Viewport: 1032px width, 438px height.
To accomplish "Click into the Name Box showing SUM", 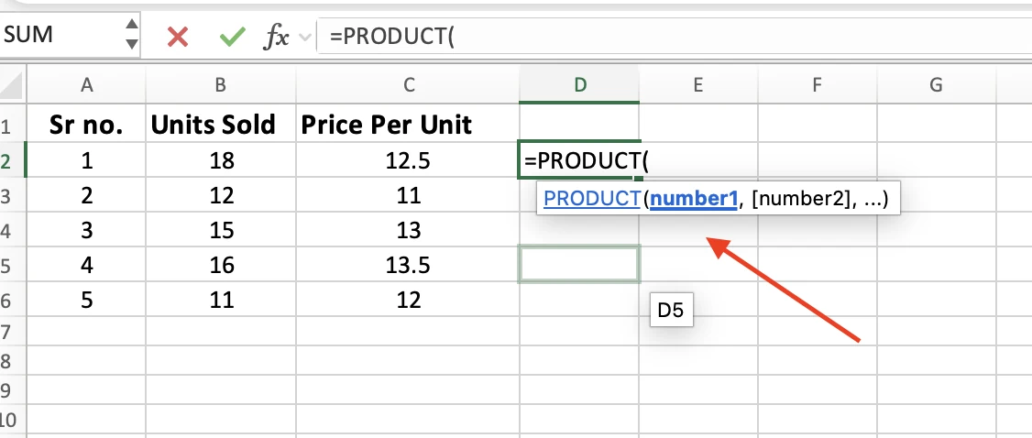I will 61,34.
